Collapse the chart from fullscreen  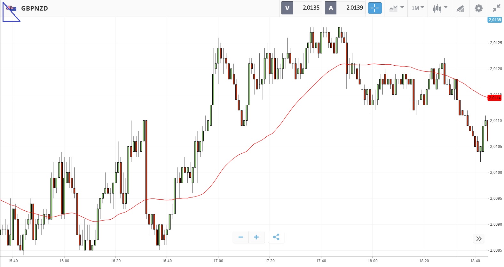tap(496, 8)
